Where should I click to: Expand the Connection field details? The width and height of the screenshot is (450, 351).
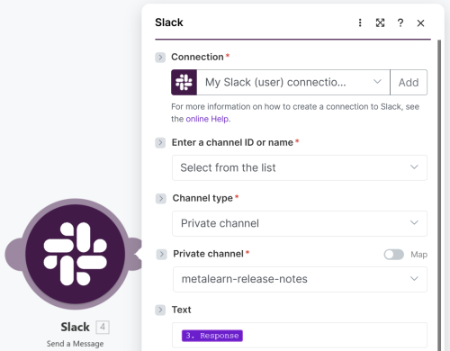pyautogui.click(x=160, y=57)
